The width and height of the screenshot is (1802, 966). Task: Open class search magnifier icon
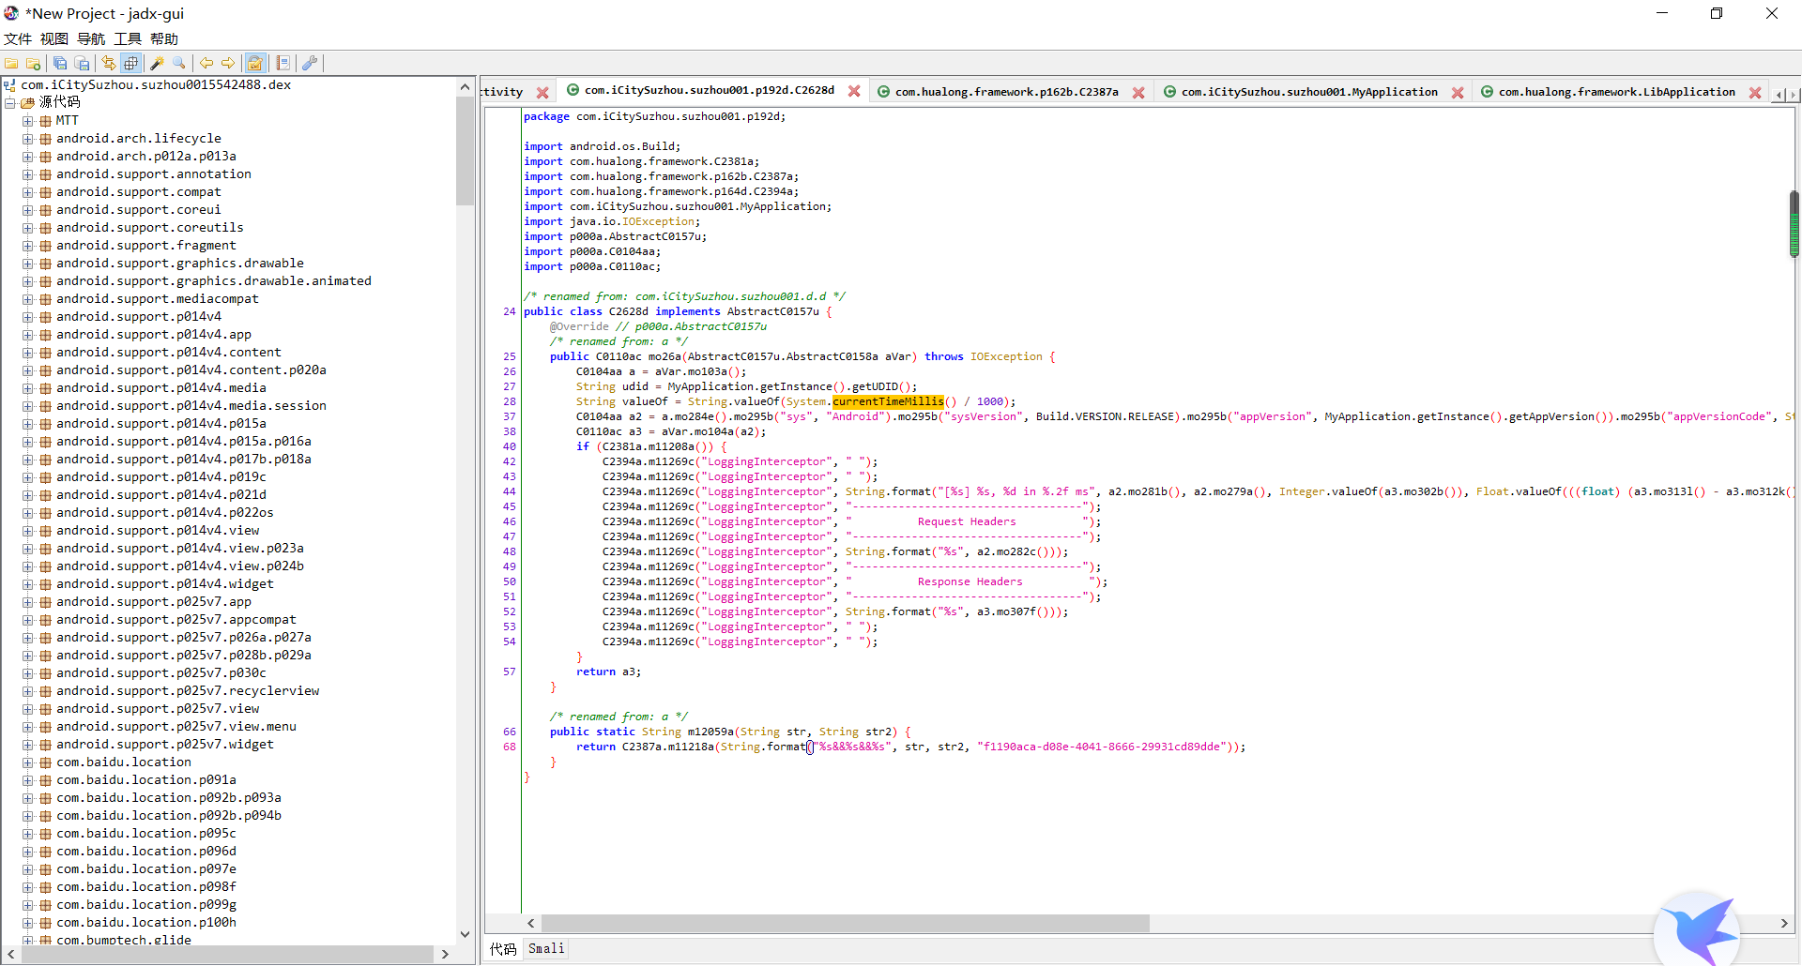coord(179,63)
